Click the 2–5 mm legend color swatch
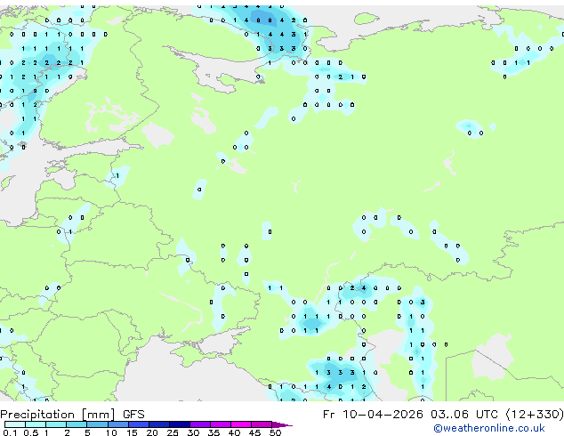This screenshot has width=564, height=436. 77,424
